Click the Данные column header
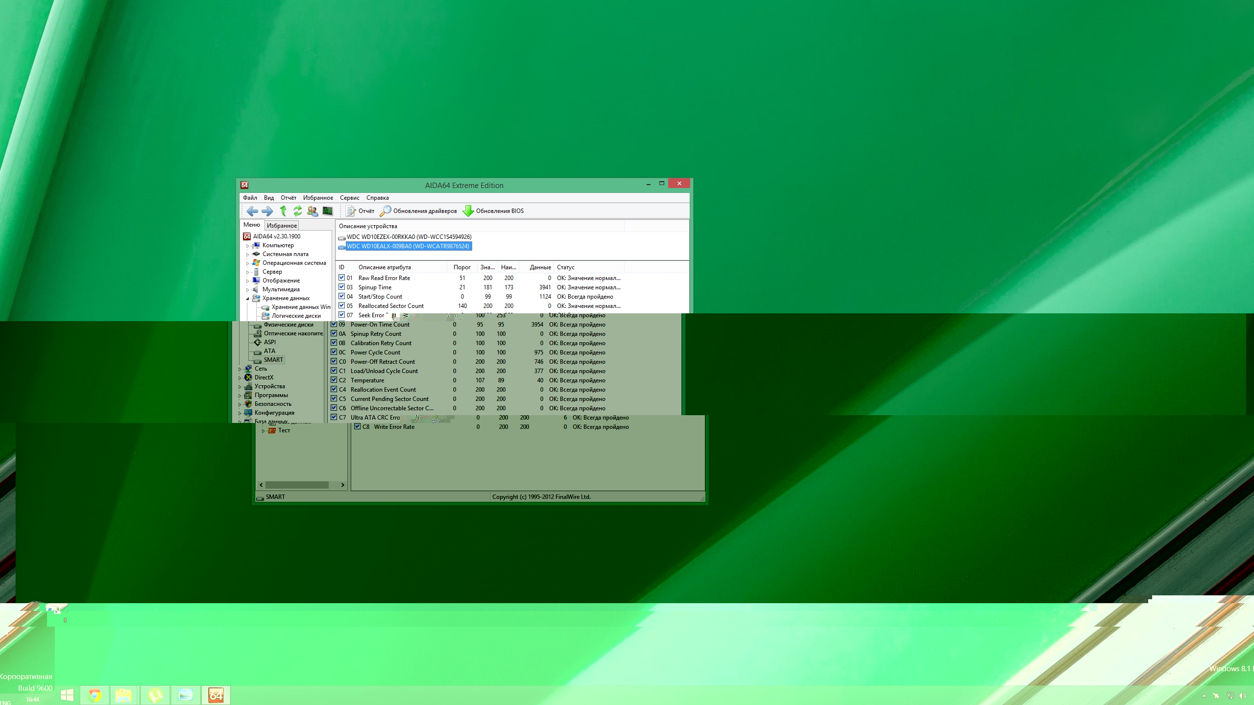This screenshot has width=1254, height=705. [x=540, y=267]
